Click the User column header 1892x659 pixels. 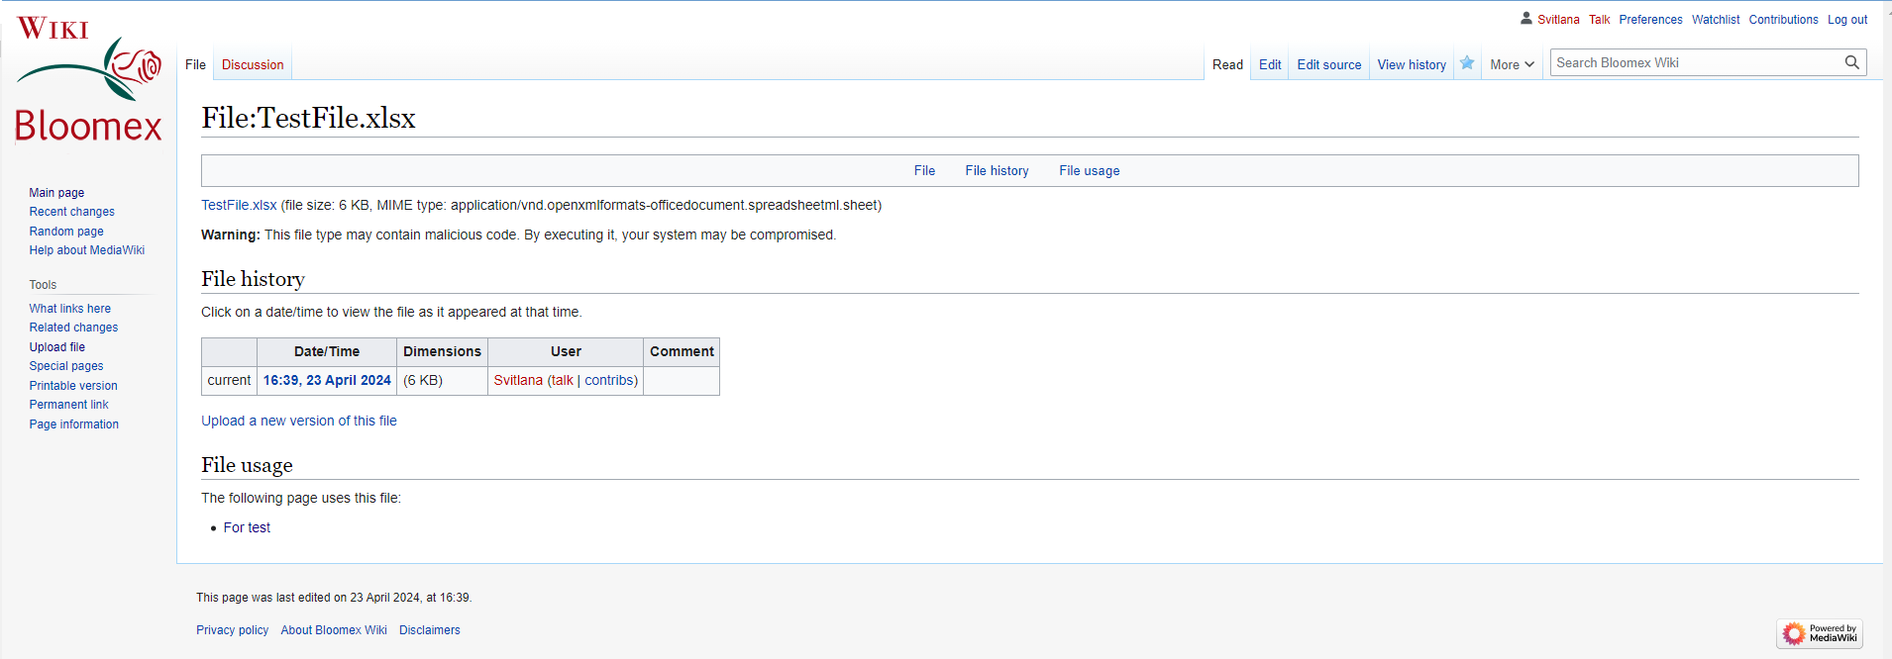(566, 351)
